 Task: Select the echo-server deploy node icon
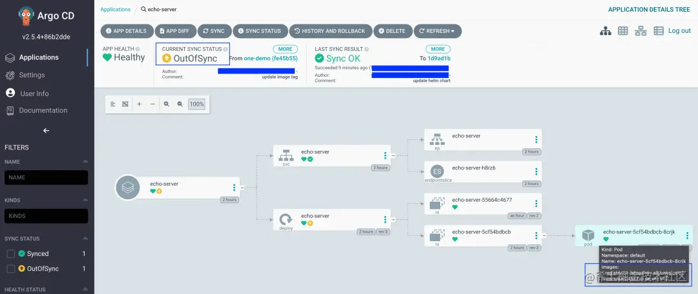point(286,219)
